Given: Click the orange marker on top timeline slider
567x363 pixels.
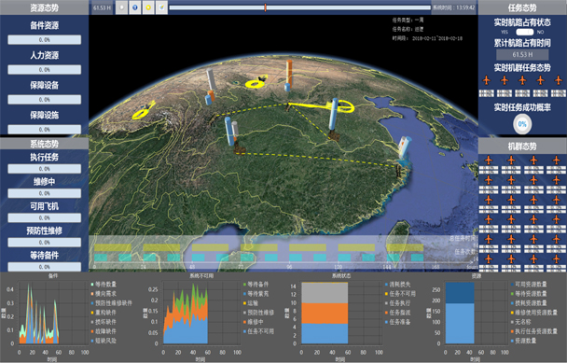Looking at the screenshot, I should click(x=266, y=7).
